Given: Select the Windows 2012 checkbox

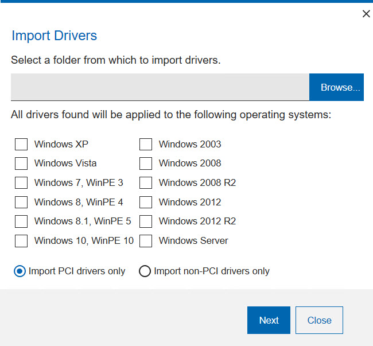Looking at the screenshot, I should tap(146, 202).
